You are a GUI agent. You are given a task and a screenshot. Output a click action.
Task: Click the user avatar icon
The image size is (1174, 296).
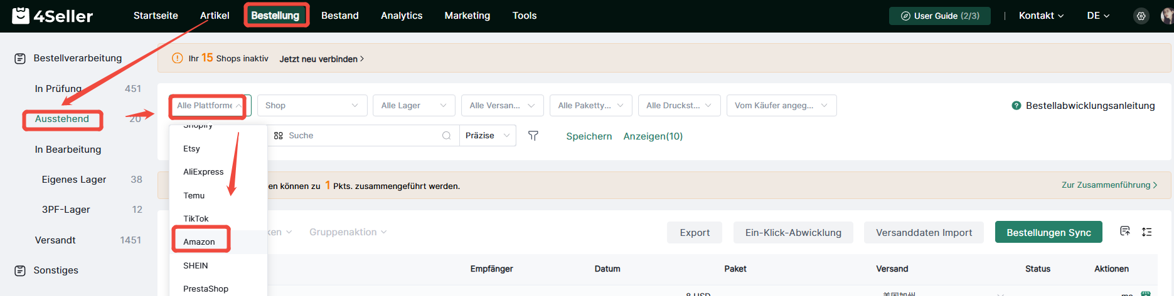click(x=1168, y=16)
